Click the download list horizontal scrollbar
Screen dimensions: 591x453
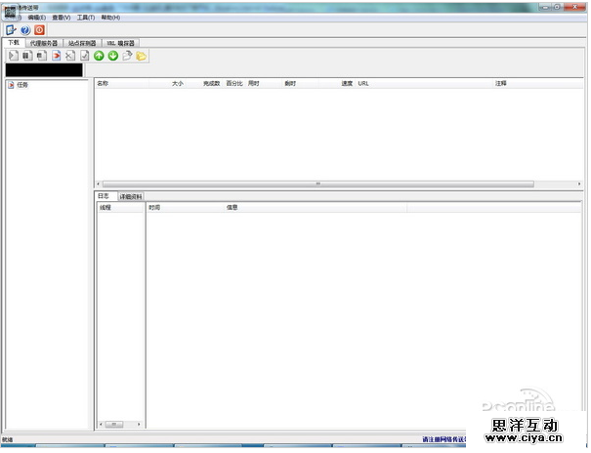[x=317, y=184]
